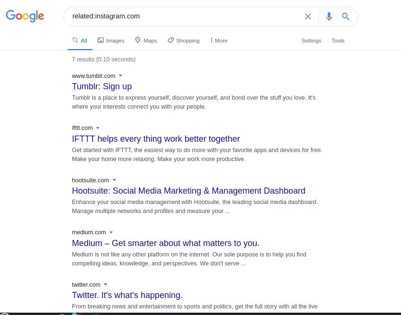Open the Hootsuite Social Media Marketing result
Screen dimensions: 401x315
pos(188,191)
